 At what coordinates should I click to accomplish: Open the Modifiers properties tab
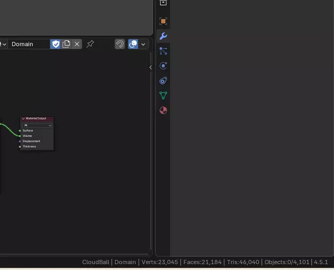pos(163,36)
